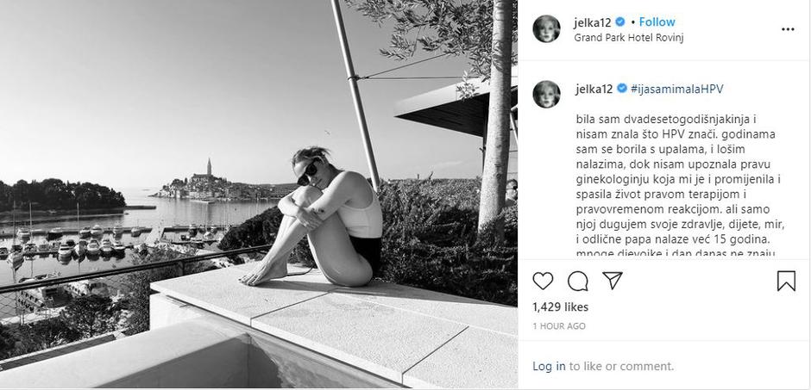Click the verified badge beside caption username
This screenshot has width=811, height=390.
point(622,89)
